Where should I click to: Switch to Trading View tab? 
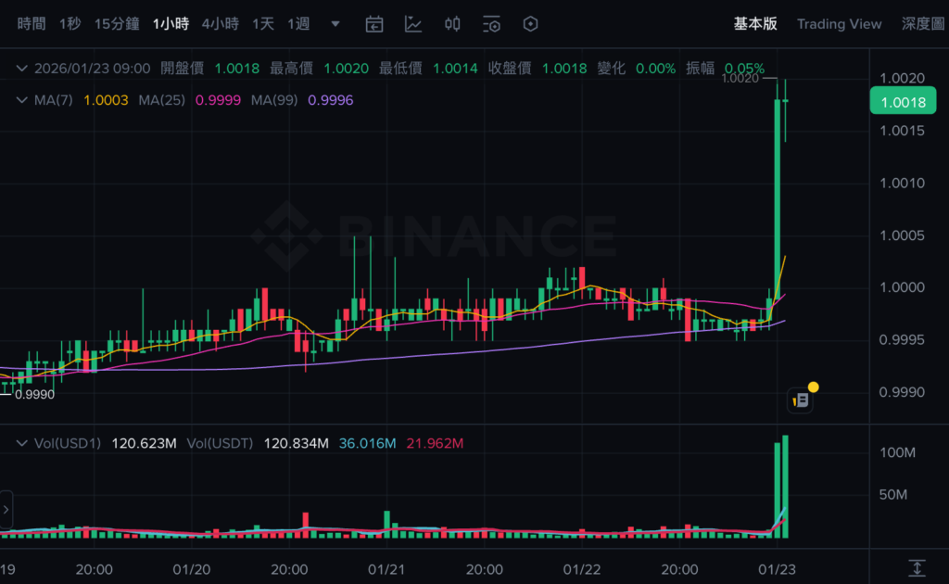point(839,24)
